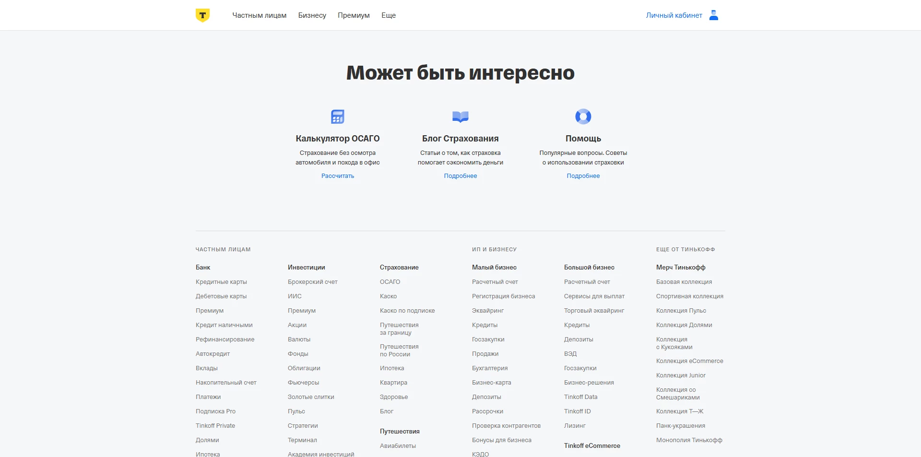
Task: Visit Брокерский счет footer link
Action: [x=313, y=282]
